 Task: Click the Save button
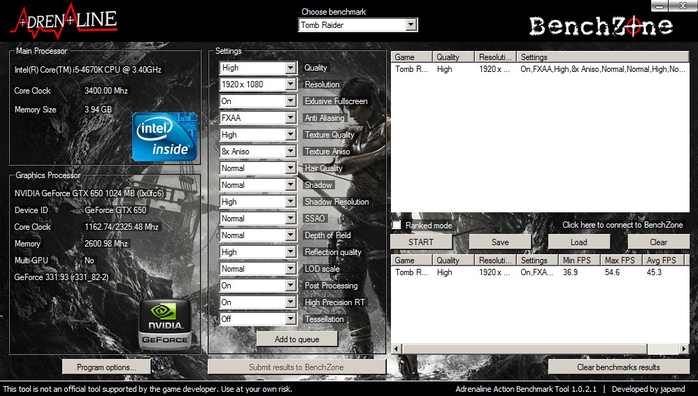(x=500, y=242)
